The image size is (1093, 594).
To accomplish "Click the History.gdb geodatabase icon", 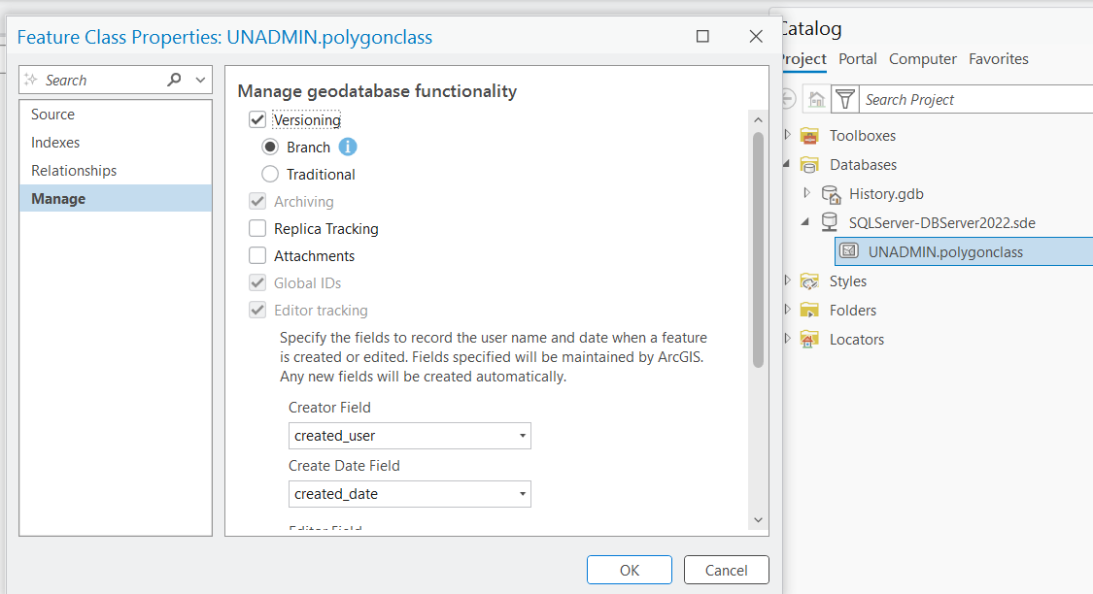I will click(x=832, y=193).
